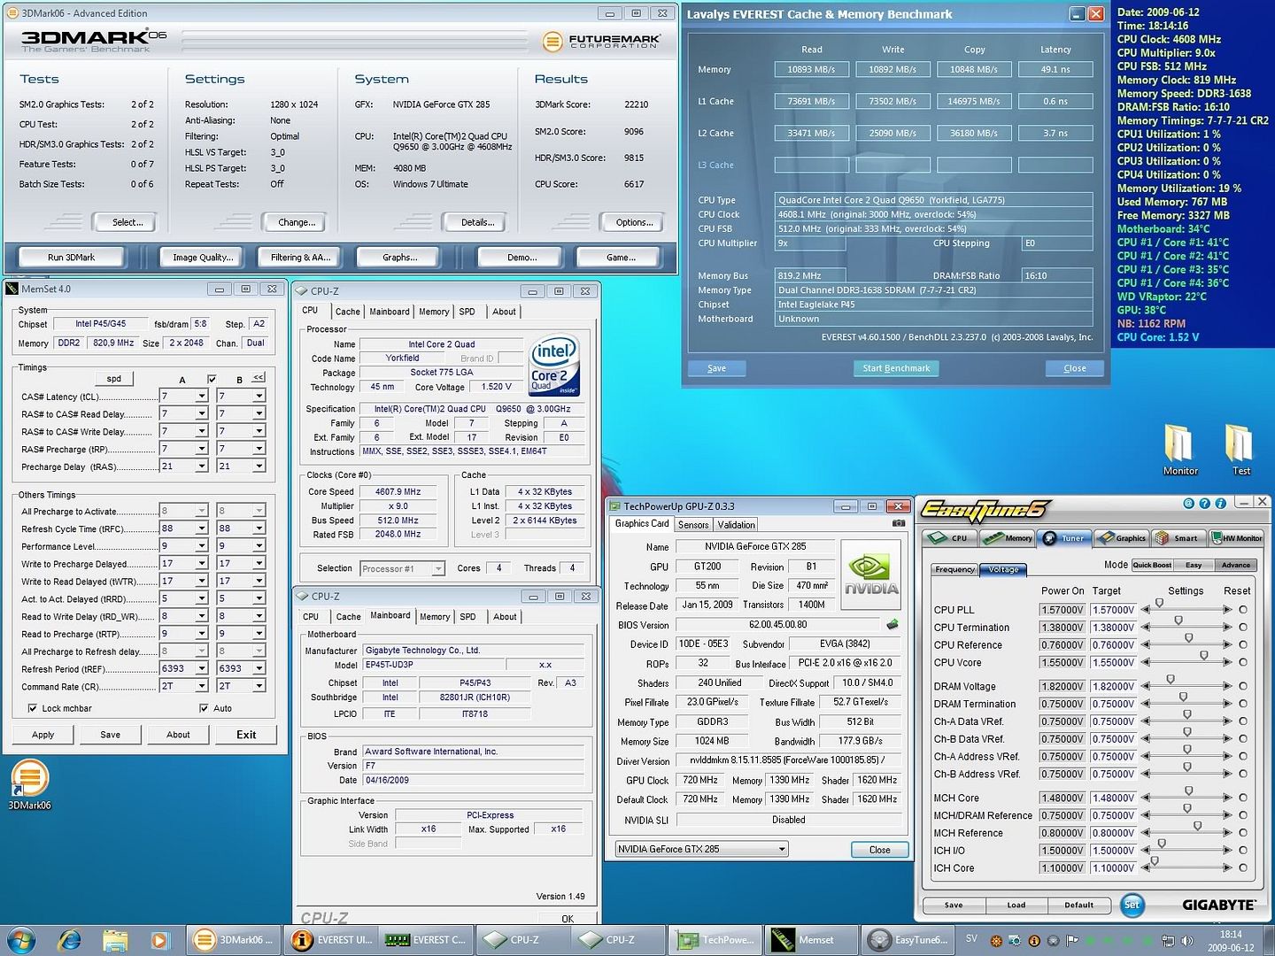This screenshot has height=956, width=1275.
Task: Adjust the MCH Reference slider handle
Action: tap(1197, 827)
